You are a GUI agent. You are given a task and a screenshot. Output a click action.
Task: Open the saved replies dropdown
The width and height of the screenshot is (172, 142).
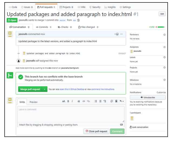click(122, 101)
